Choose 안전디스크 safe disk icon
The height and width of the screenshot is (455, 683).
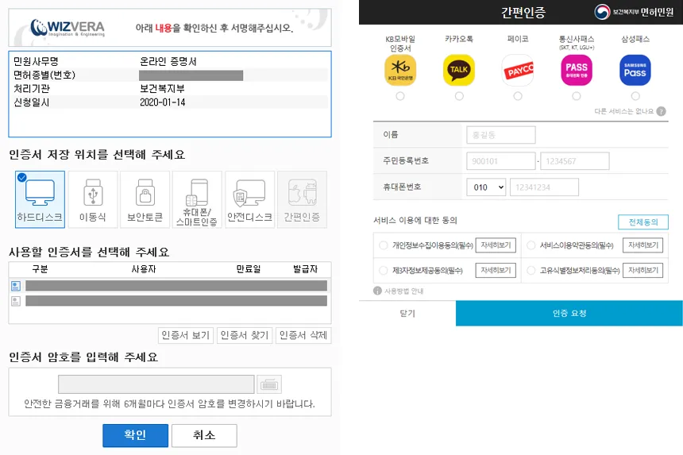249,199
